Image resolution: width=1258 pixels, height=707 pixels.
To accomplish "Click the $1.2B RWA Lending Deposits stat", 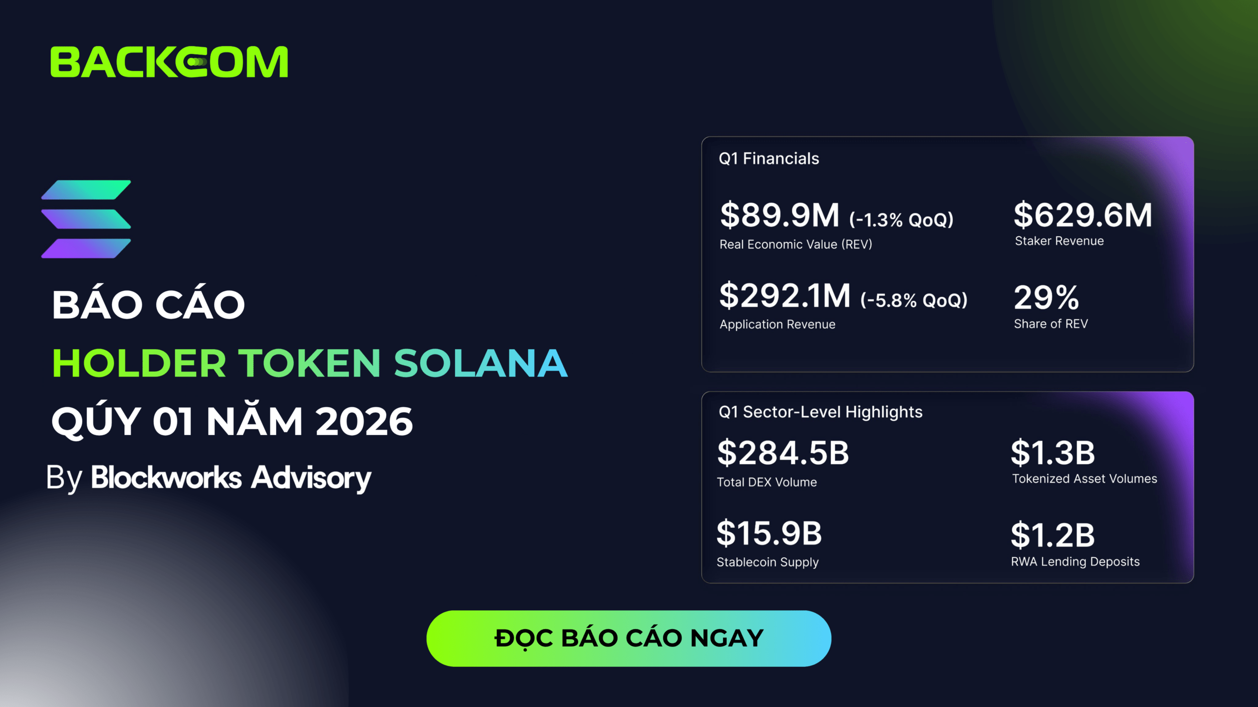I will pos(1053,535).
